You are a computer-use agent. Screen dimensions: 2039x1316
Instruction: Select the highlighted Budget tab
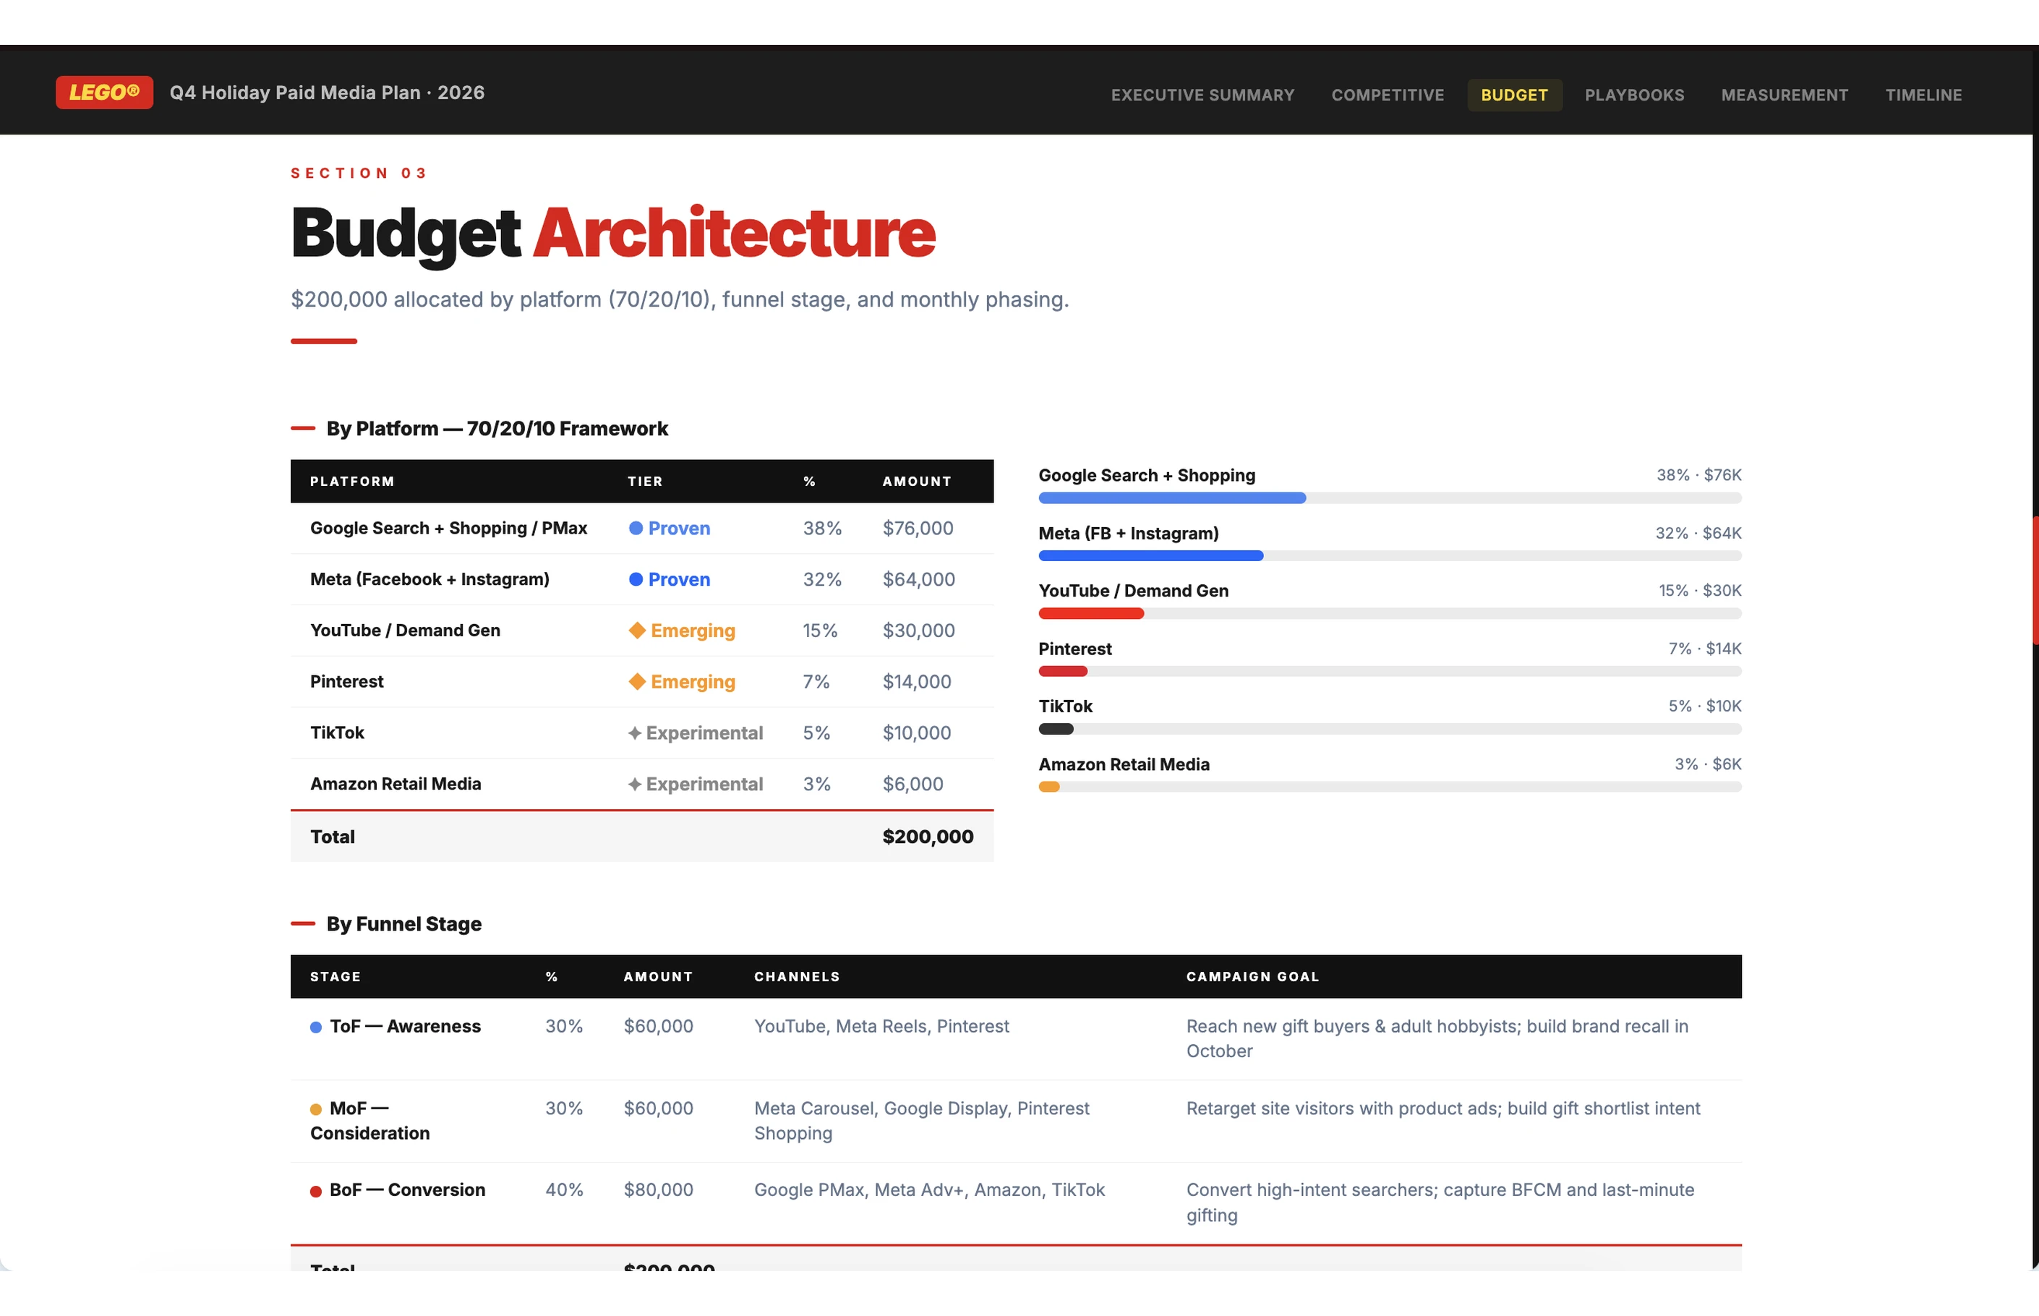point(1513,95)
